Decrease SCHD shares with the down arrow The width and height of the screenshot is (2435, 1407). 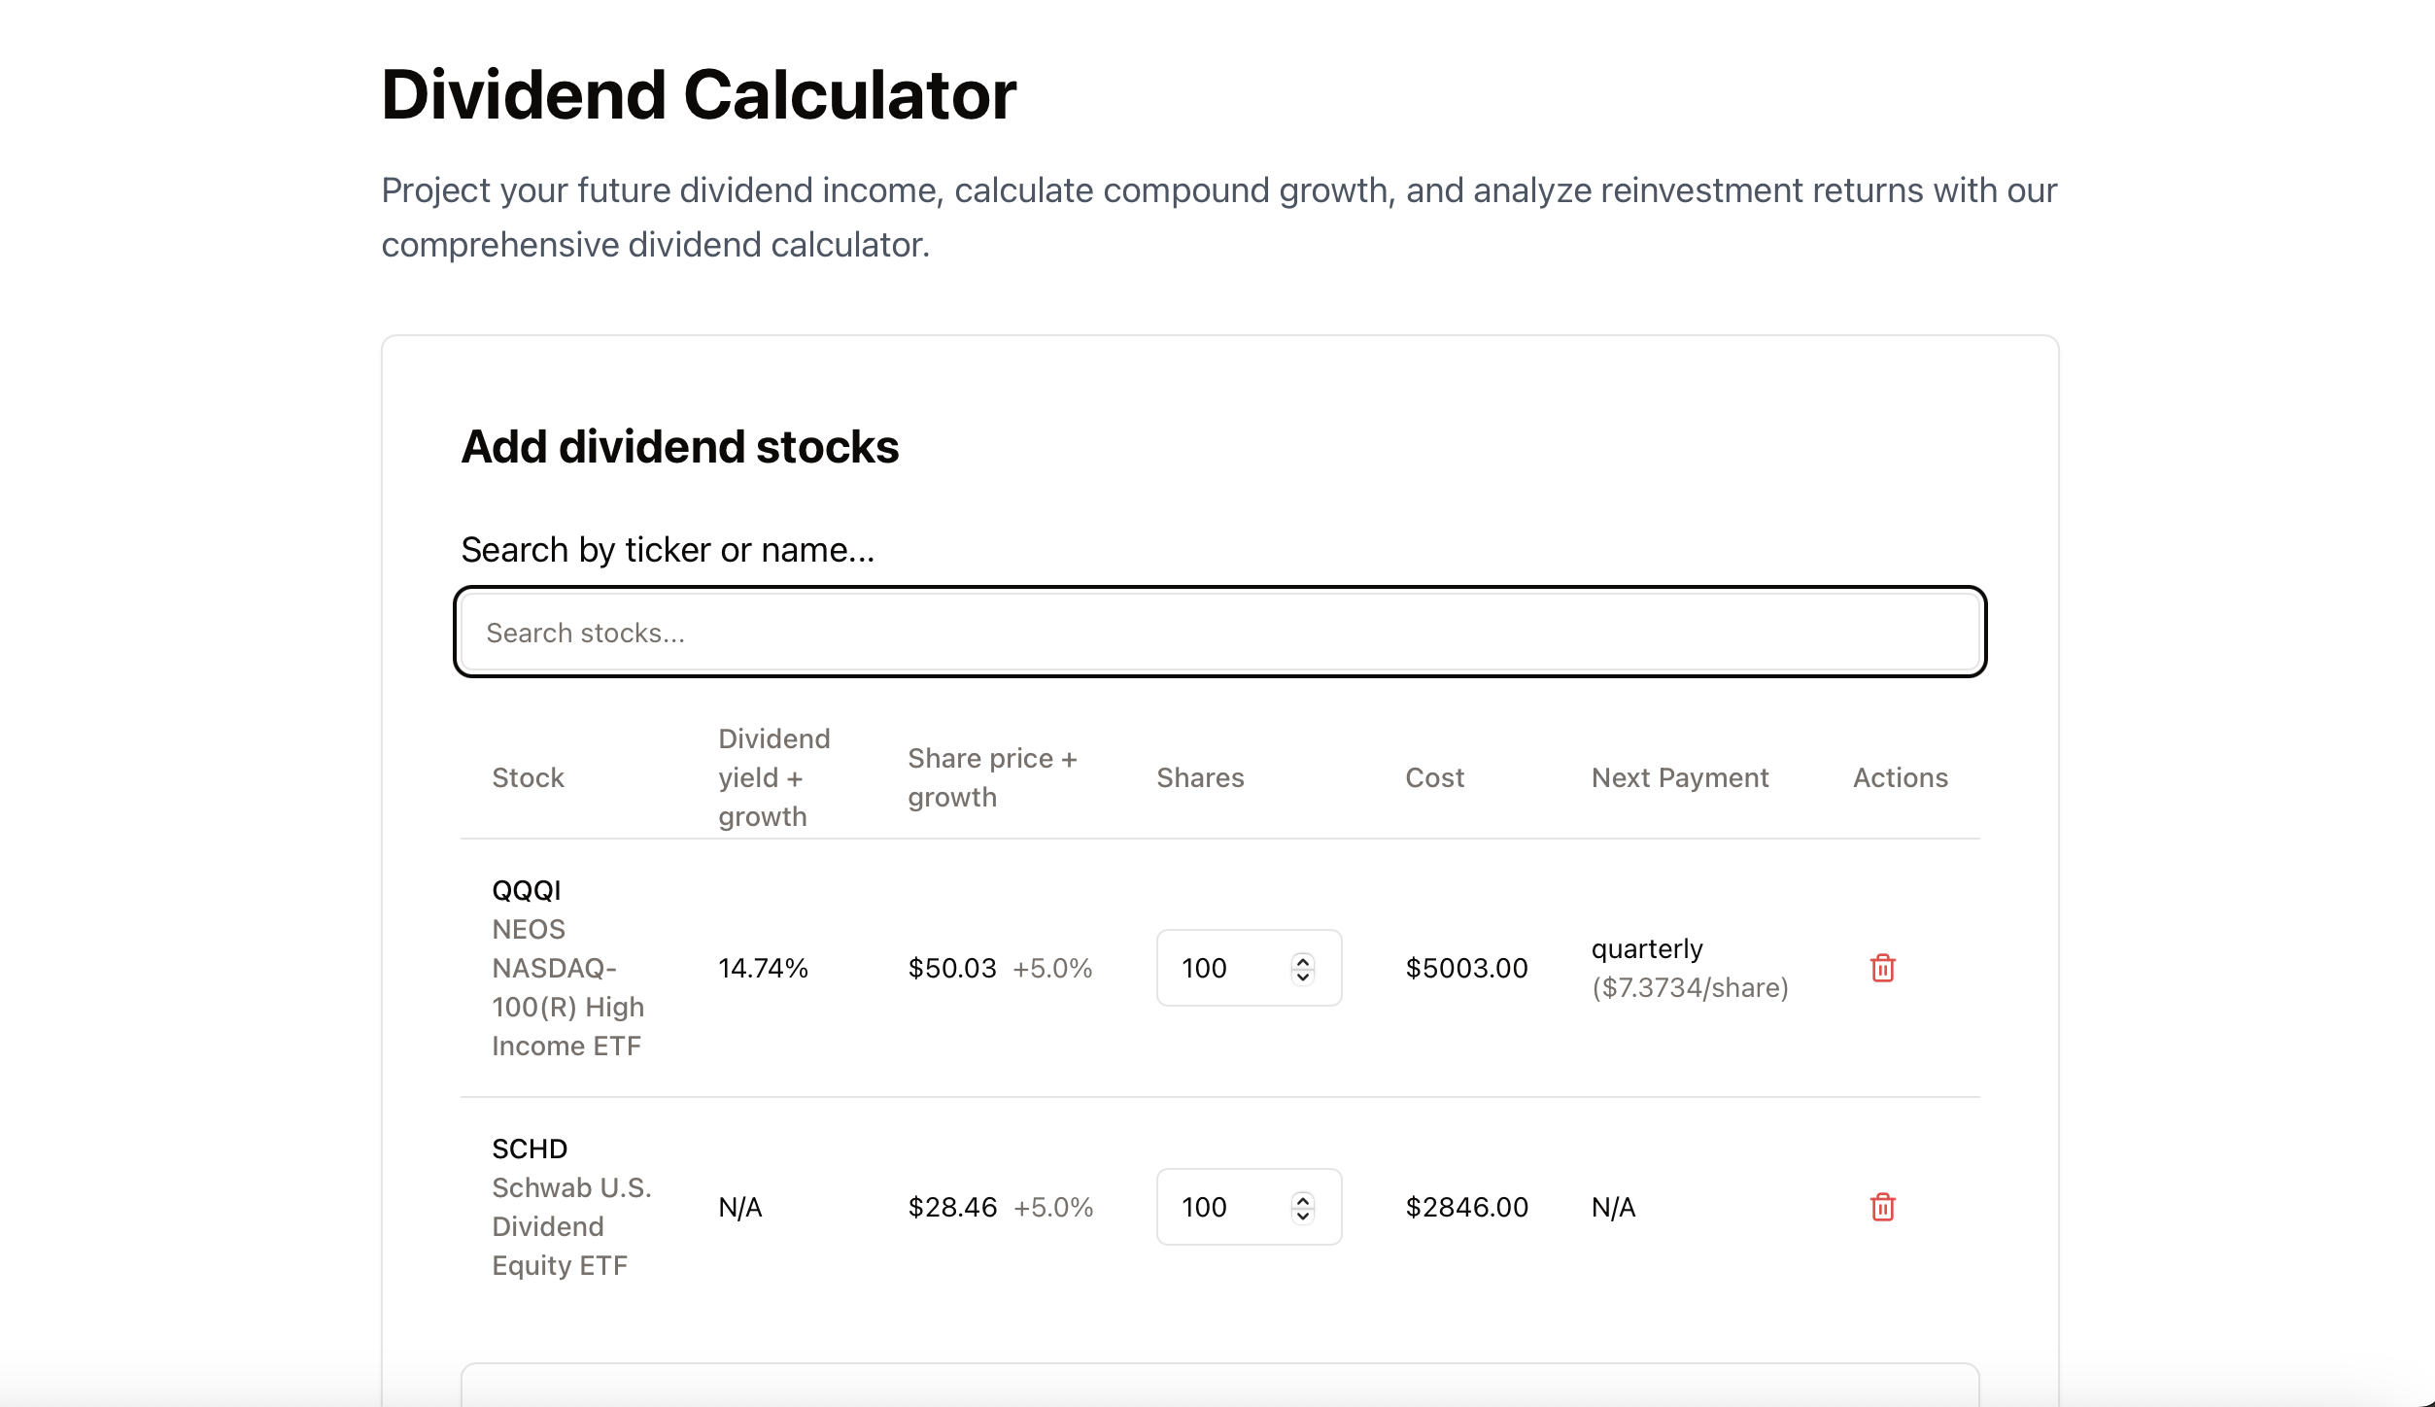1302,1218
